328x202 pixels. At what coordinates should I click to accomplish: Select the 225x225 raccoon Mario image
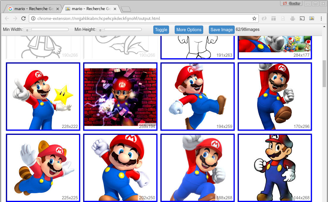(43, 168)
